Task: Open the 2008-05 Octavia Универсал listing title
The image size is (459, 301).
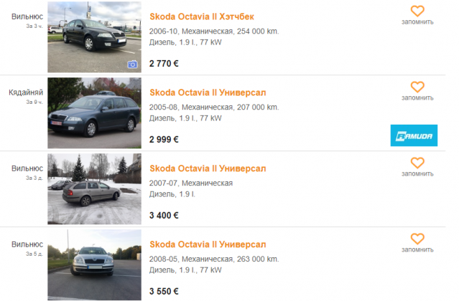Action: [x=208, y=244]
